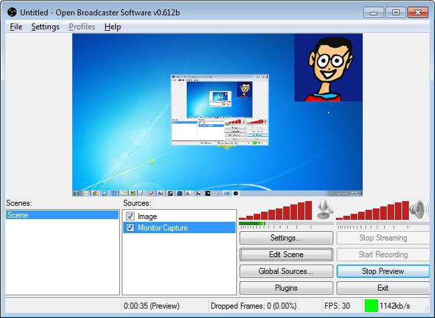The width and height of the screenshot is (435, 318).
Task: Click the Settings... button
Action: 286,238
